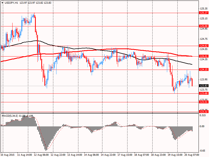209x157 pixels.
Task: Click the 18 Aug 07:00 time label
Action: pos(142,155)
